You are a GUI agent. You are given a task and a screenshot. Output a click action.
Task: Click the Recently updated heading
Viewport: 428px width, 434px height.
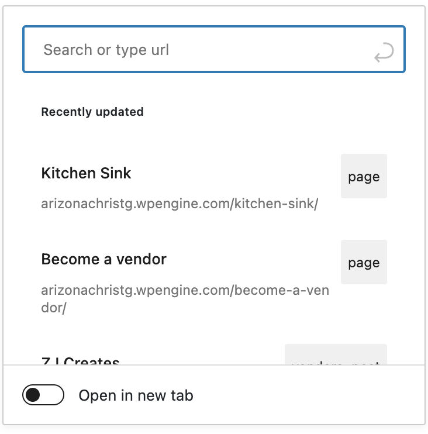point(92,112)
